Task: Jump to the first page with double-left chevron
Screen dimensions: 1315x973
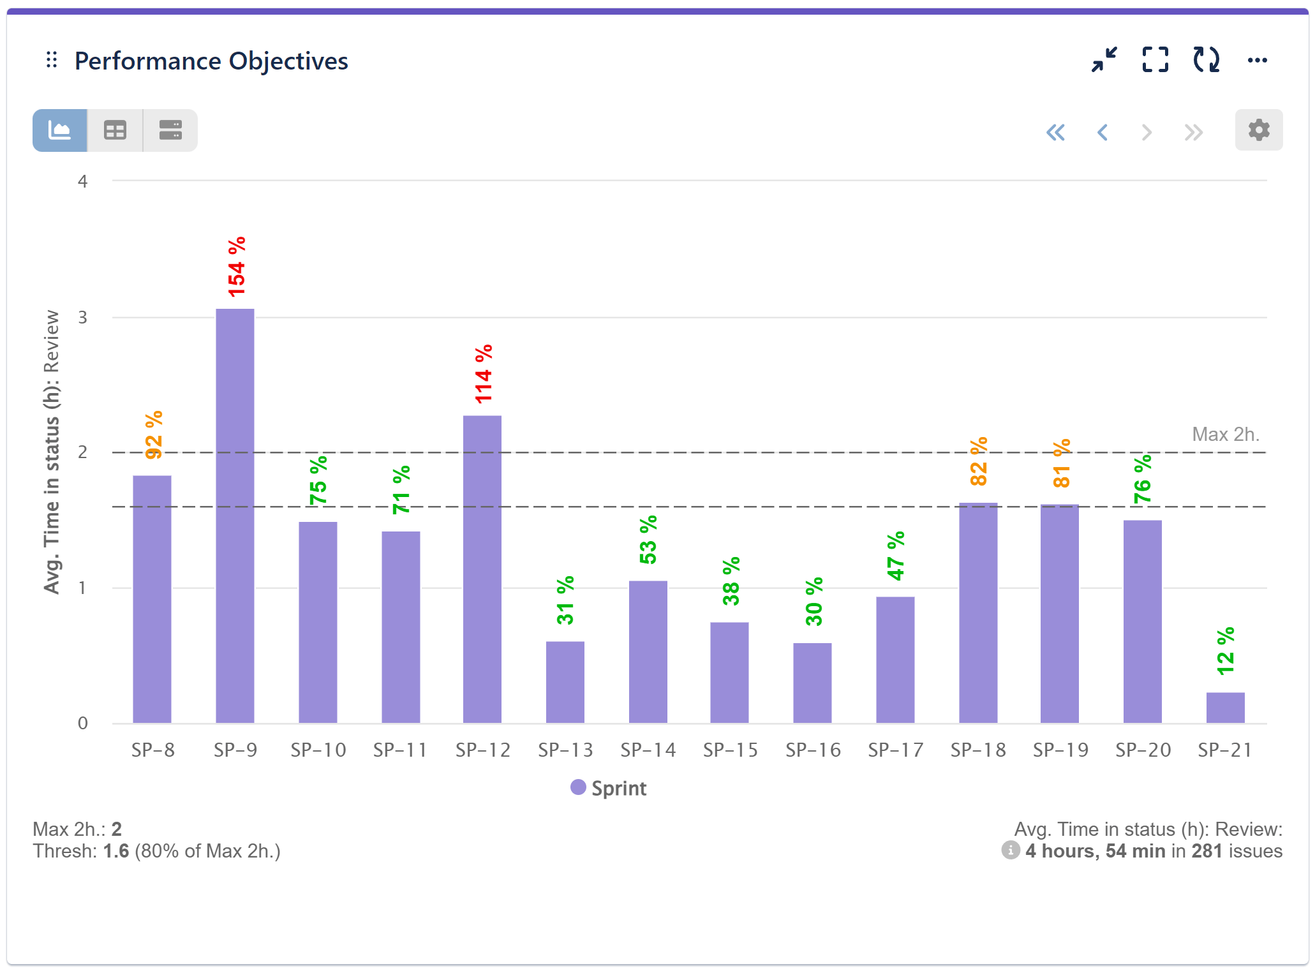Action: [x=1057, y=132]
